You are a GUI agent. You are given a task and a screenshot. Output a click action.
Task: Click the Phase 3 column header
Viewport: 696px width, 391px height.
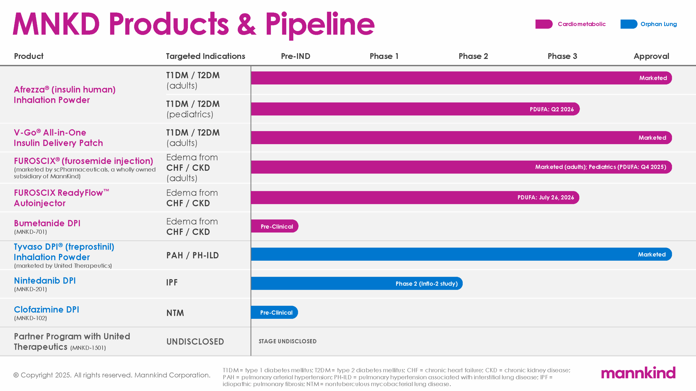point(562,56)
